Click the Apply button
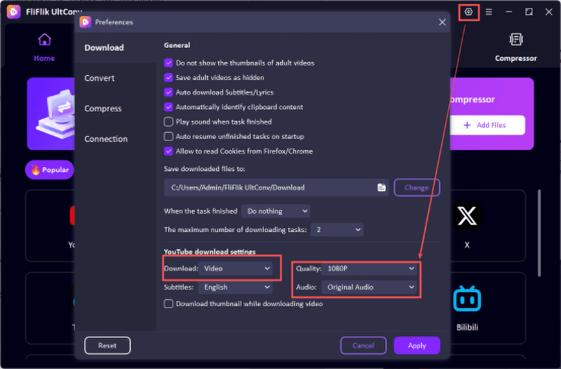 [417, 346]
